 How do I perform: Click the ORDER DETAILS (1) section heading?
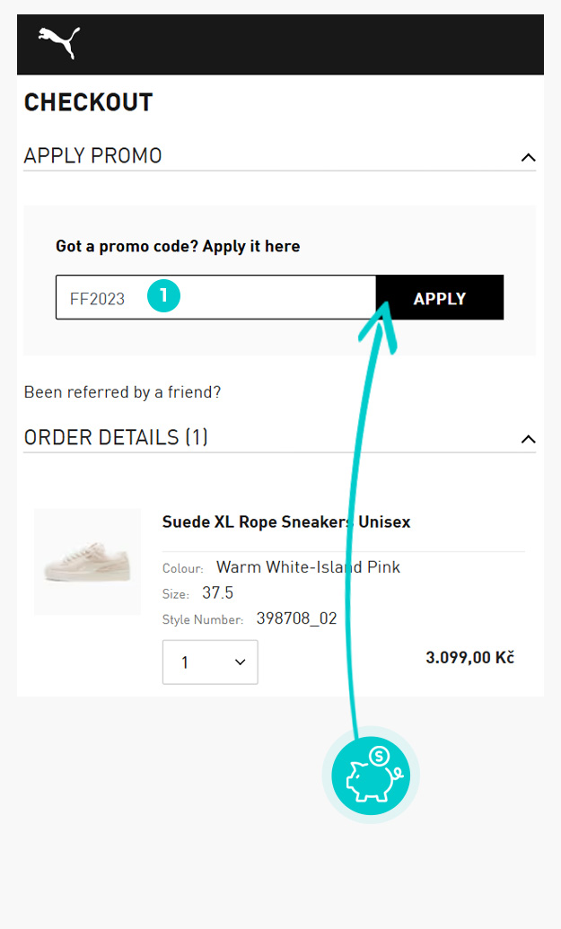(x=116, y=438)
